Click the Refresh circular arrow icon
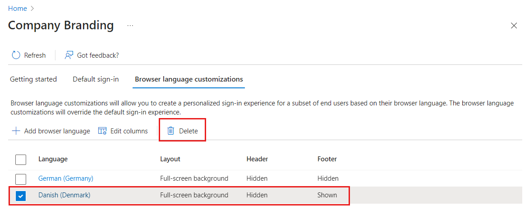529x219 pixels. coord(16,55)
